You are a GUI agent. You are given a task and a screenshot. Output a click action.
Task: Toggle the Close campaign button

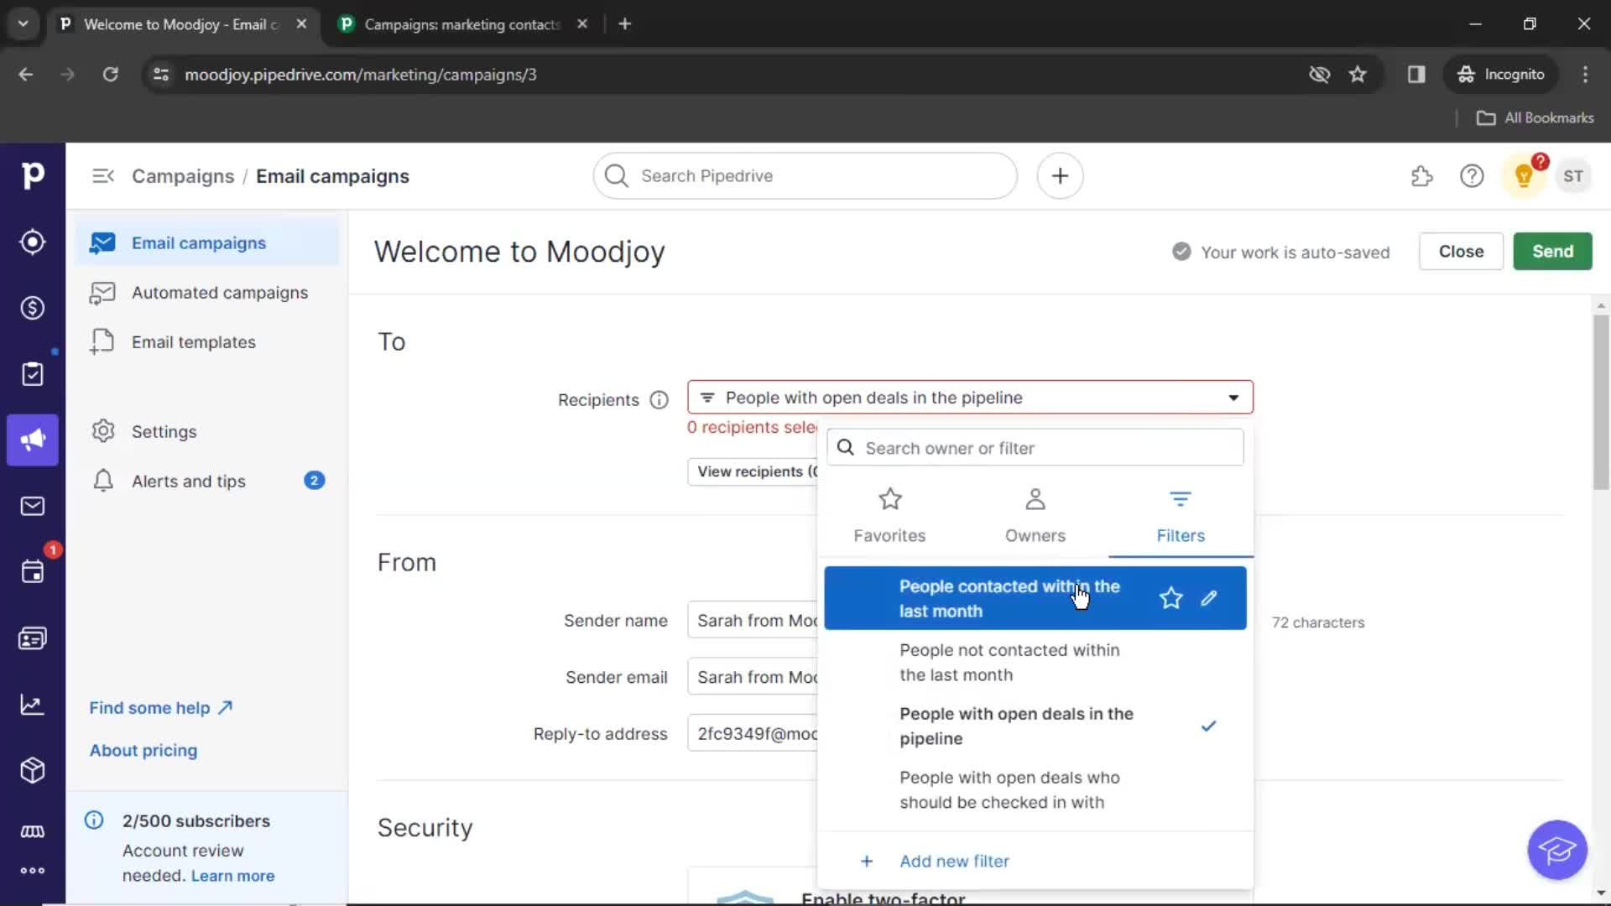pos(1461,251)
